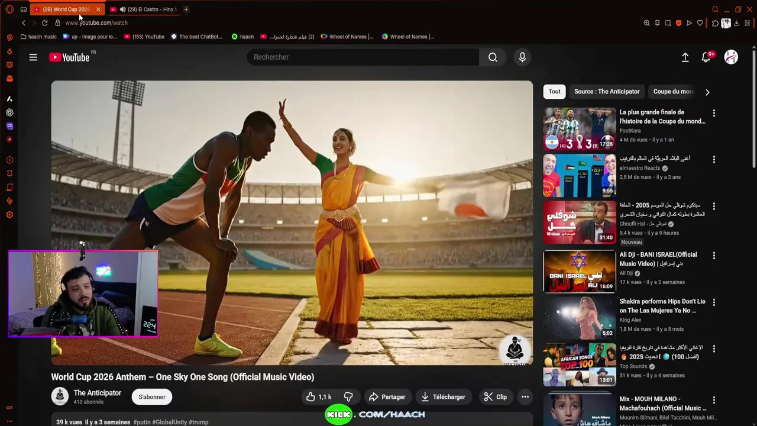Click the padlock site info icon
757x426 pixels.
click(57, 22)
